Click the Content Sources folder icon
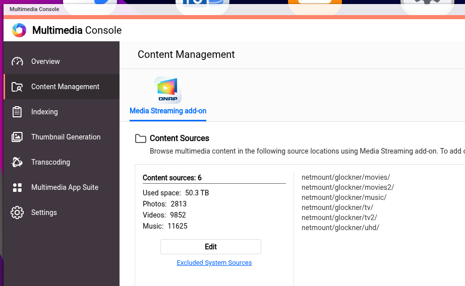This screenshot has width=465, height=286. point(141,138)
